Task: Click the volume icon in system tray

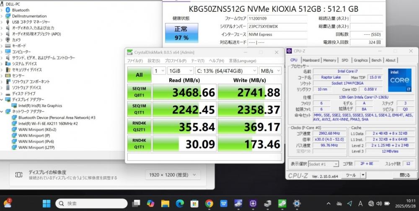Action: (x=379, y=203)
